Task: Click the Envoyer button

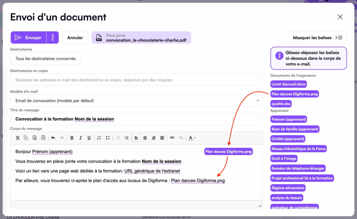Action: (29, 38)
